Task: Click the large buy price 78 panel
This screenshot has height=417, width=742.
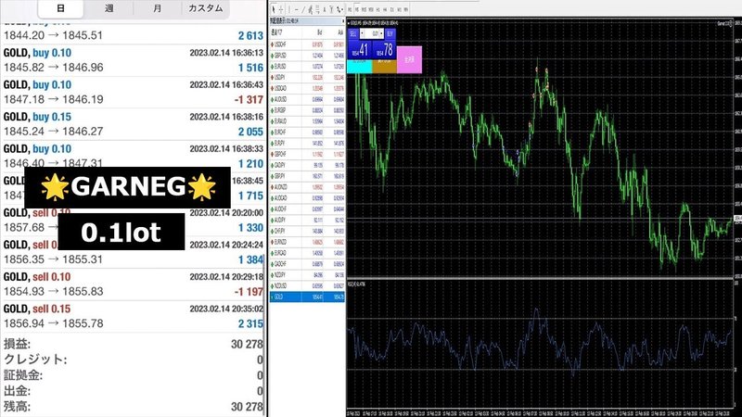Action: tap(384, 49)
